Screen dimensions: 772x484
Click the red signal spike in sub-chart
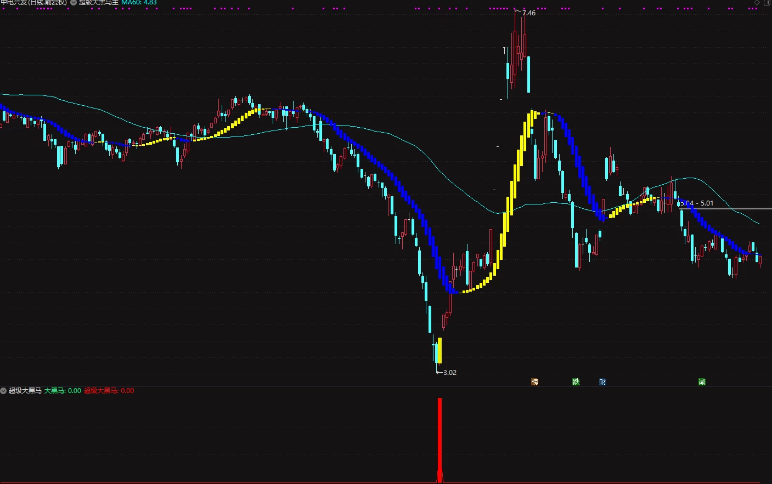439,440
